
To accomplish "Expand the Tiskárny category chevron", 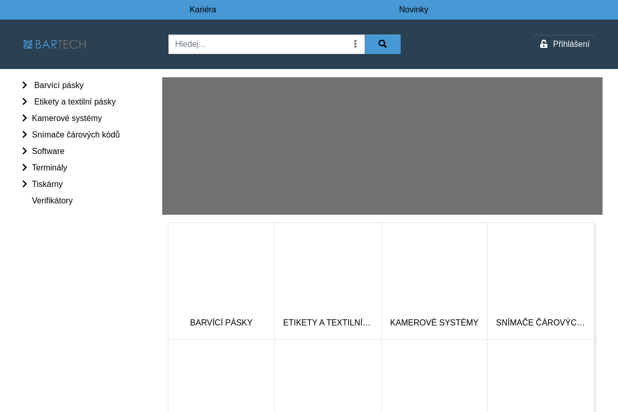I will click(x=25, y=184).
